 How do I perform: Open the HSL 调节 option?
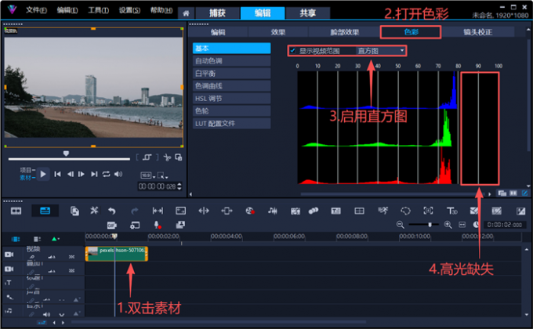click(231, 99)
